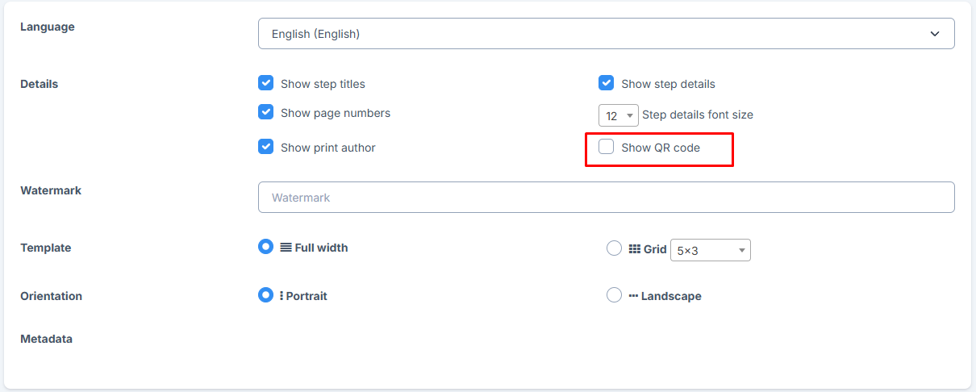
Task: Click the Grid template icon
Action: (634, 249)
